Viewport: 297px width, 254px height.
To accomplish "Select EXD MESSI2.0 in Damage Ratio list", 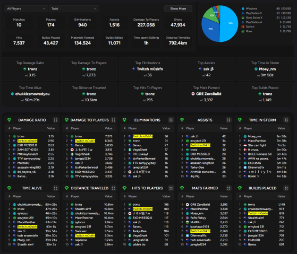I will pyautogui.click(x=27, y=145).
